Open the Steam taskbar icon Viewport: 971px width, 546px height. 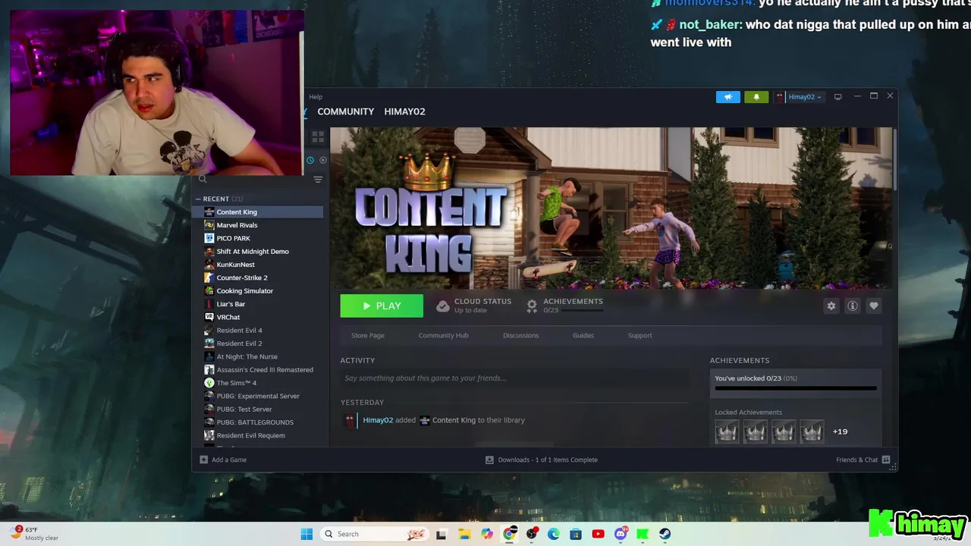pyautogui.click(x=665, y=534)
